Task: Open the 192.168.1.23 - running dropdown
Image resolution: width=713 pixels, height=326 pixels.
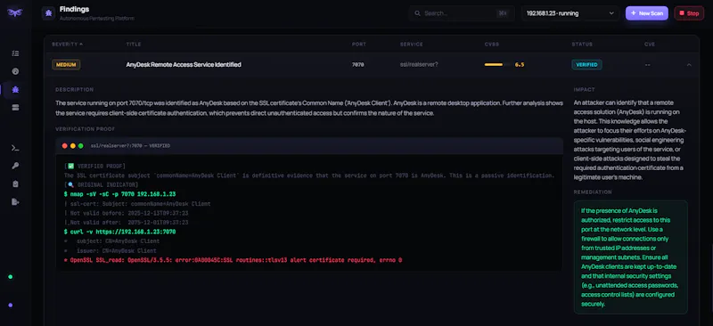Action: 570,13
